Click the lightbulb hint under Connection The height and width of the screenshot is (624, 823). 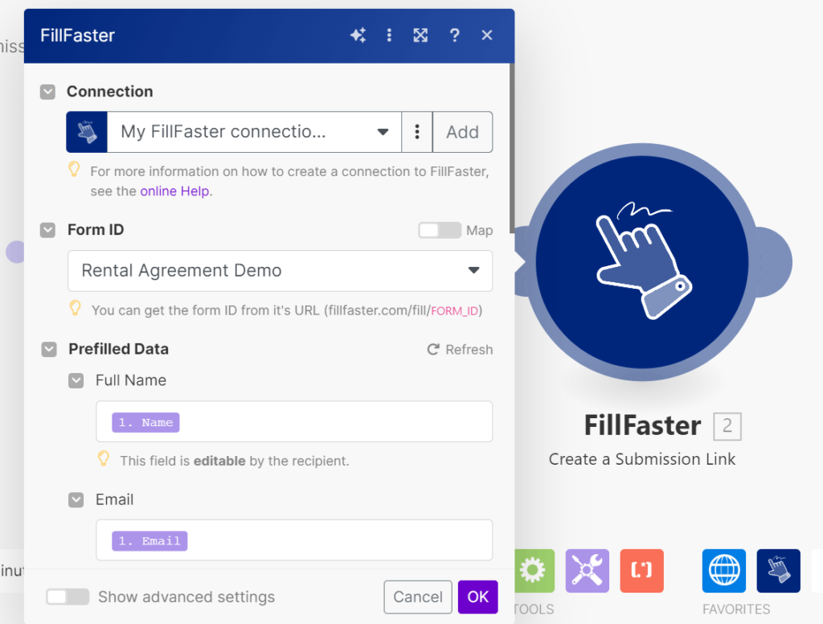(x=74, y=169)
